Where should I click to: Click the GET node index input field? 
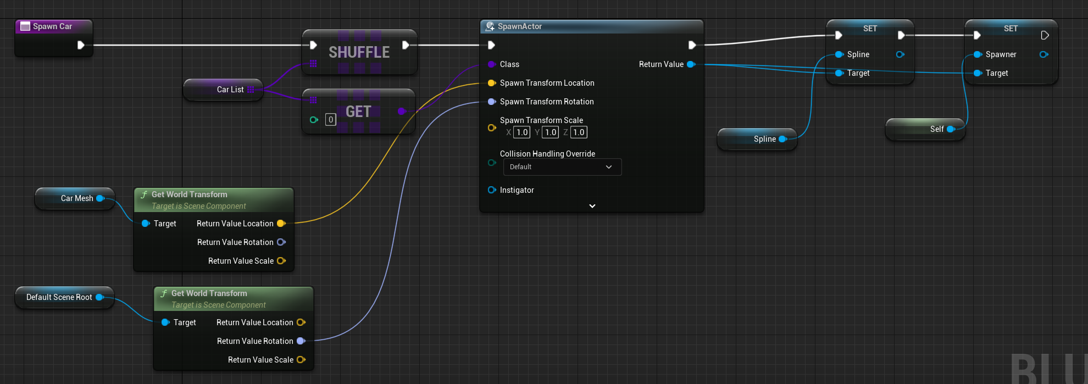[x=330, y=120]
